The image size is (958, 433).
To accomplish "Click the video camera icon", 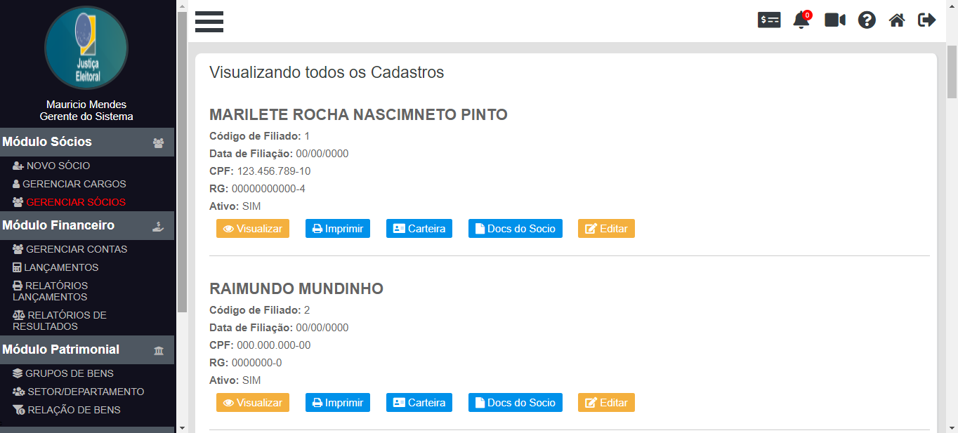I will [835, 20].
